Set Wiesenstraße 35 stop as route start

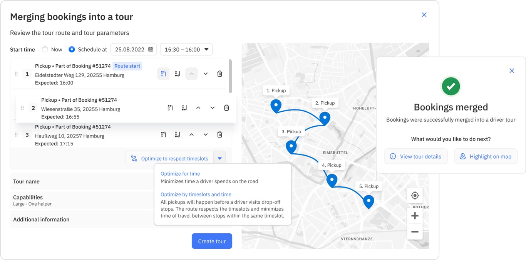(170, 108)
